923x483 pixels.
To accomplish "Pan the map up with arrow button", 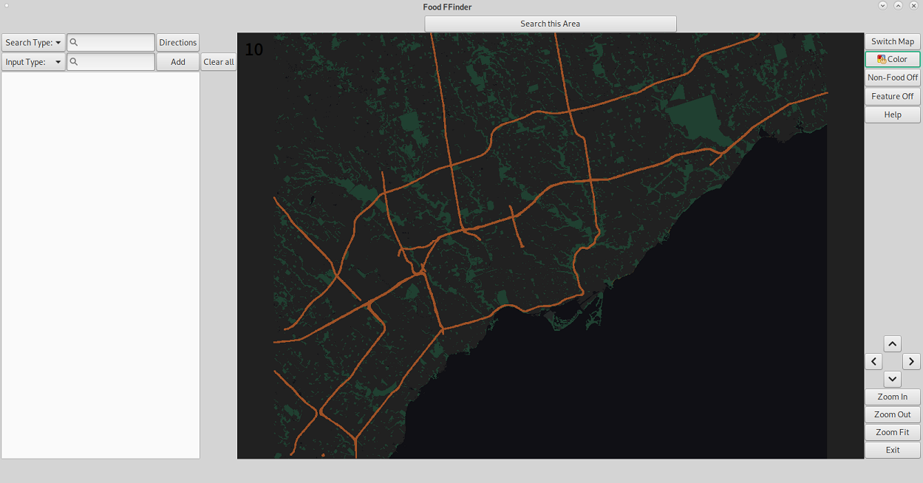I will 893,343.
